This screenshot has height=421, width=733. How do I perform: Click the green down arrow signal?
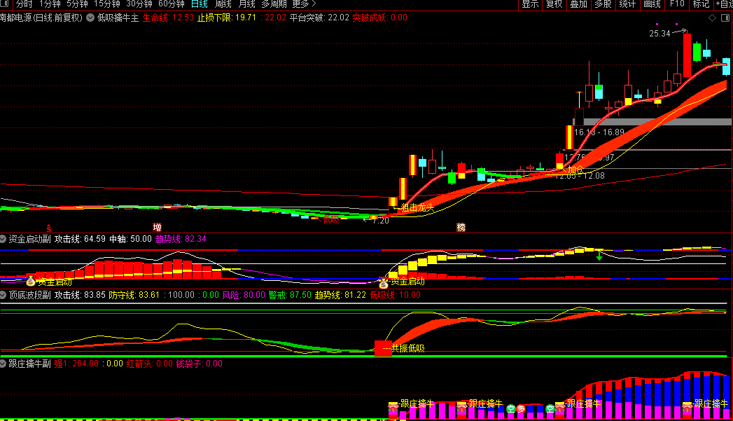(599, 256)
